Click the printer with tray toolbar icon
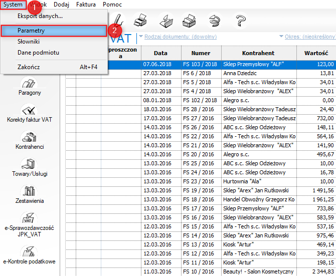Image resolution: width=336 pixels, height=276 pixels. pos(189,21)
